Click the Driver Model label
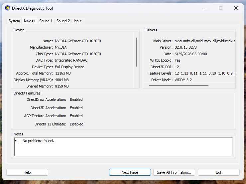The width and height of the screenshot is (246, 184). (x=162, y=80)
